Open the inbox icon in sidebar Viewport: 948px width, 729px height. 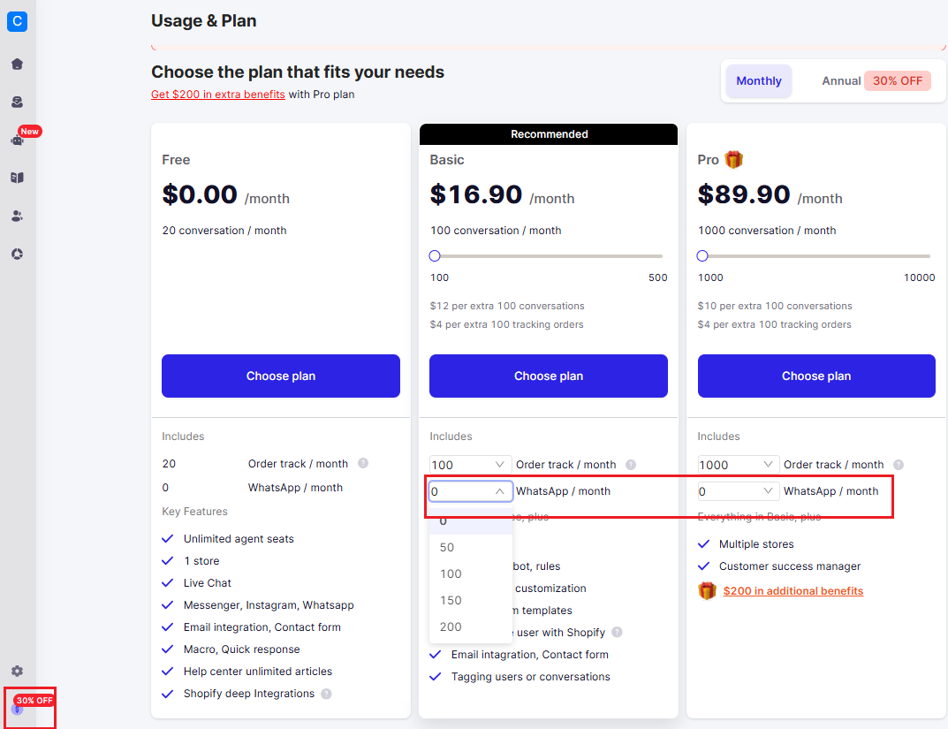coord(17,103)
